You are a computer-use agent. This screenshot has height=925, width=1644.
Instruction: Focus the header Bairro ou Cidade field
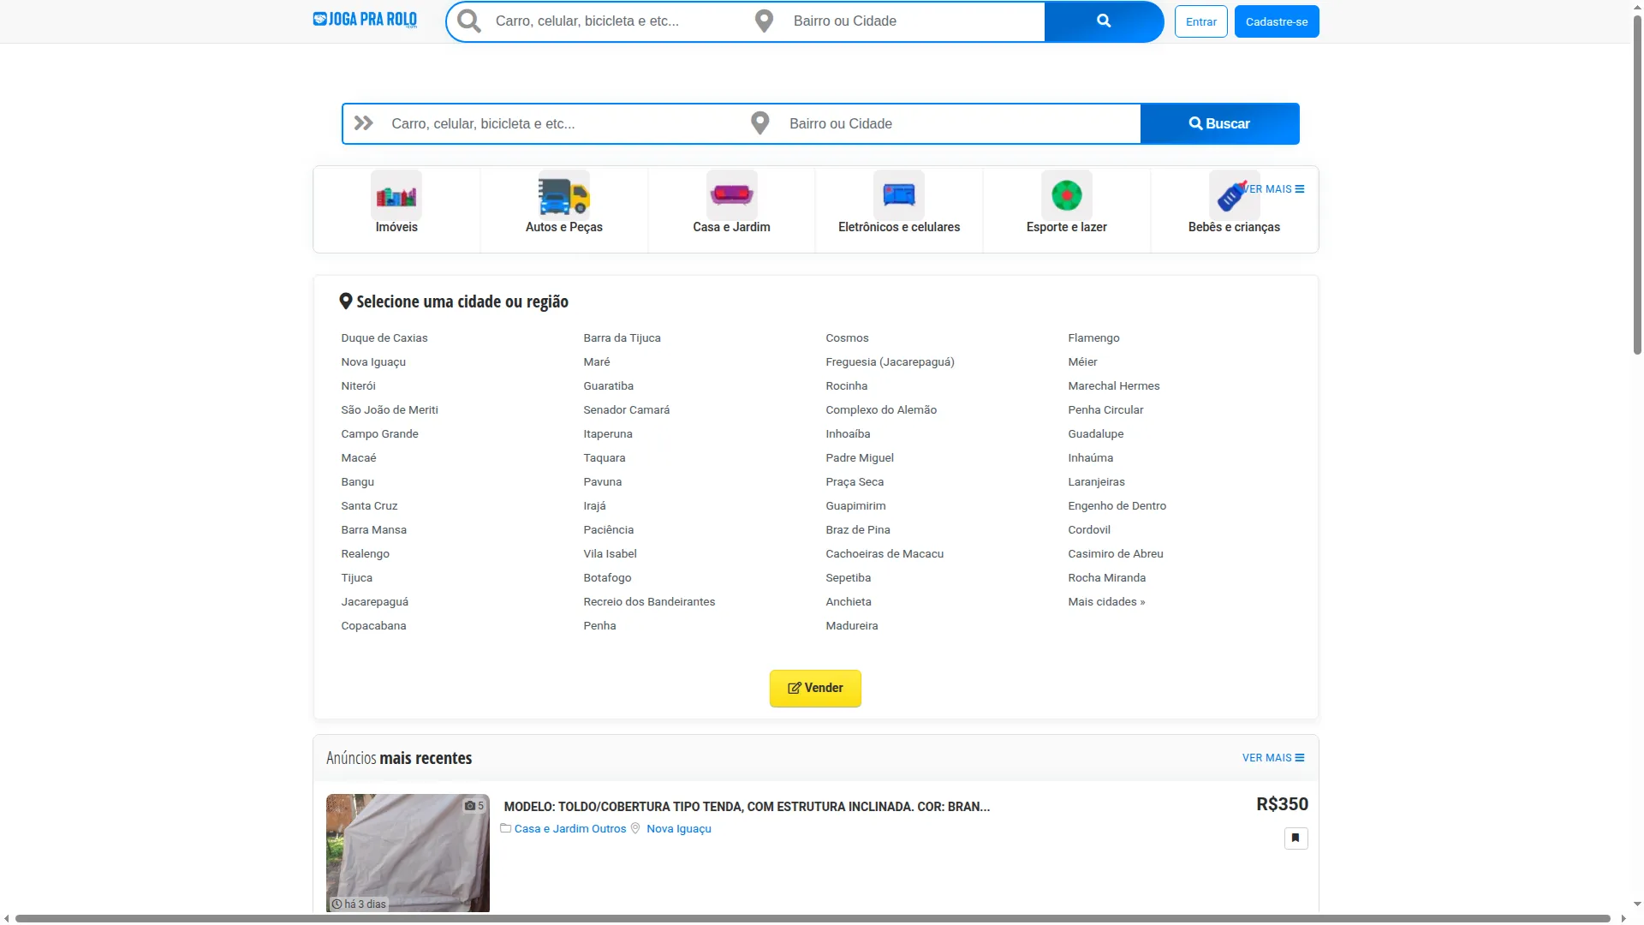[912, 21]
